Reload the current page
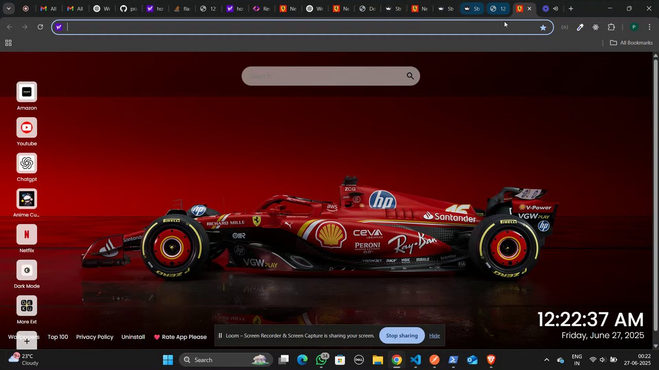Screen dimensions: 659x370 pos(40,27)
